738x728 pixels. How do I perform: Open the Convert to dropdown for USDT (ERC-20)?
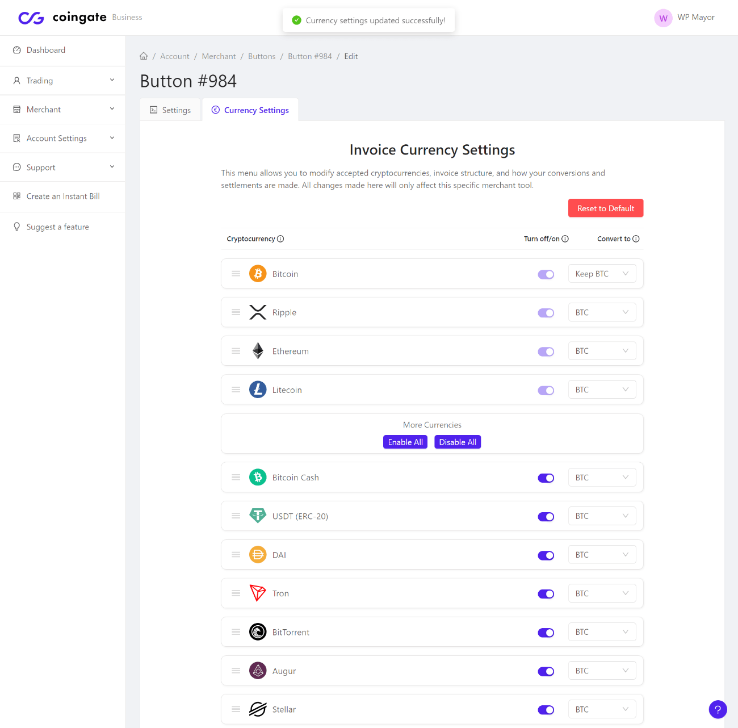coord(602,516)
